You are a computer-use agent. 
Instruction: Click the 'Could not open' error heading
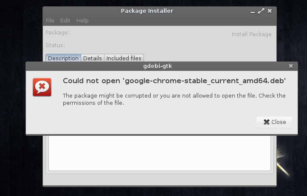coord(174,81)
